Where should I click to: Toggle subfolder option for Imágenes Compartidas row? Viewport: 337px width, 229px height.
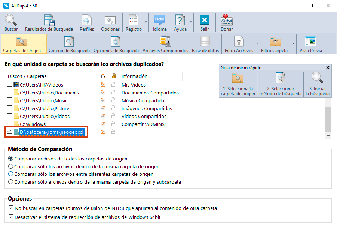(103, 108)
